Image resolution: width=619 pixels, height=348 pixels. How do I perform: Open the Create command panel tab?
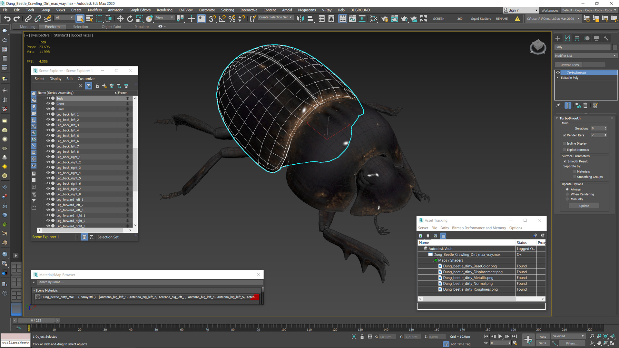coord(558,38)
